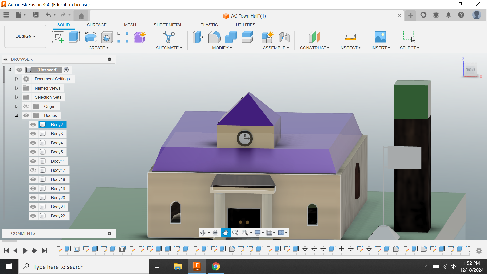487x274 pixels.
Task: Collapse the BROWSER panel arrows
Action: [5, 59]
